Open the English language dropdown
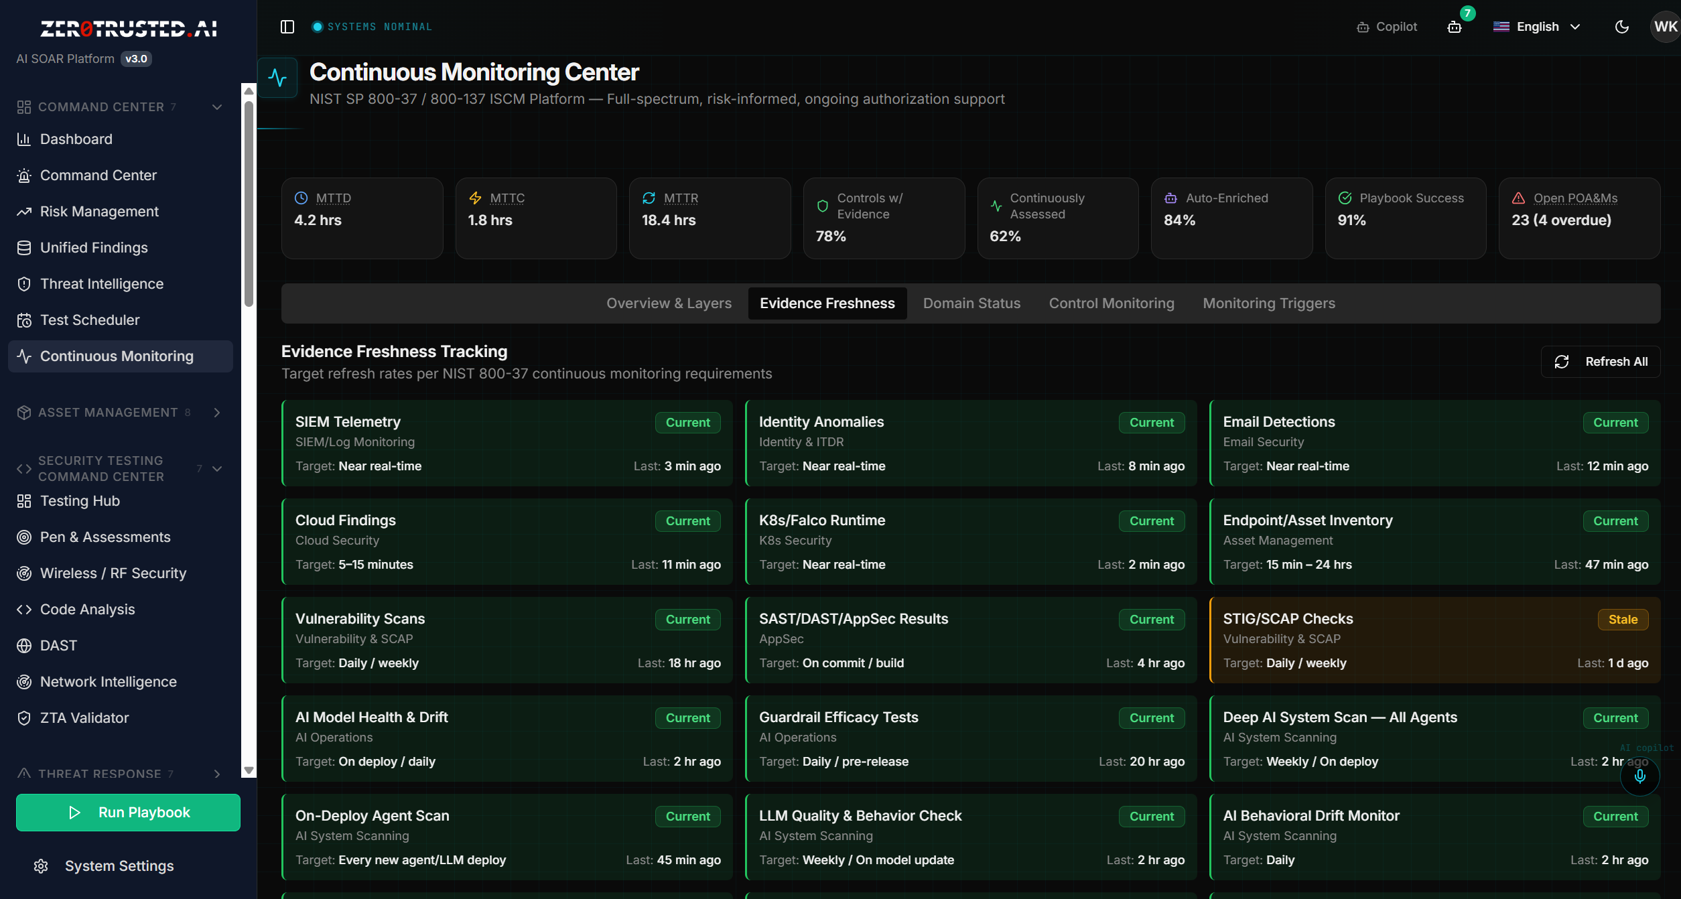 pyautogui.click(x=1537, y=27)
